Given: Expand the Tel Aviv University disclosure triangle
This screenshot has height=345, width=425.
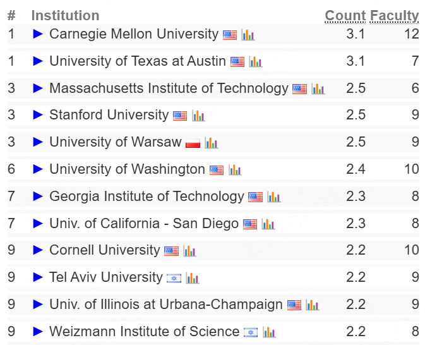Looking at the screenshot, I should (38, 277).
